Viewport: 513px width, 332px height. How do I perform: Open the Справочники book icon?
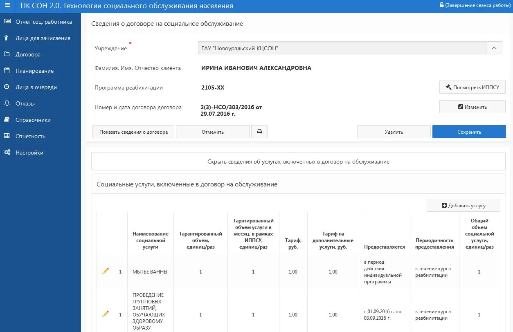coord(7,119)
